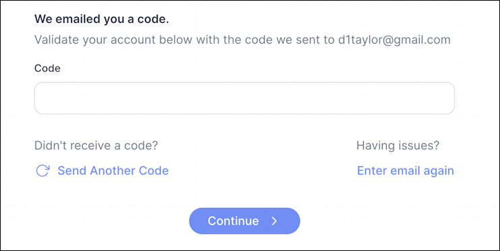The height and width of the screenshot is (251, 500).
Task: Click the word "Send" in the resend link
Action: click(72, 171)
